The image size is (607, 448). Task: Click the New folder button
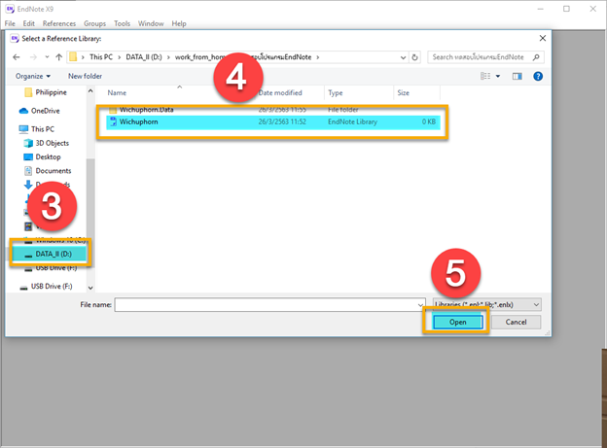[85, 76]
